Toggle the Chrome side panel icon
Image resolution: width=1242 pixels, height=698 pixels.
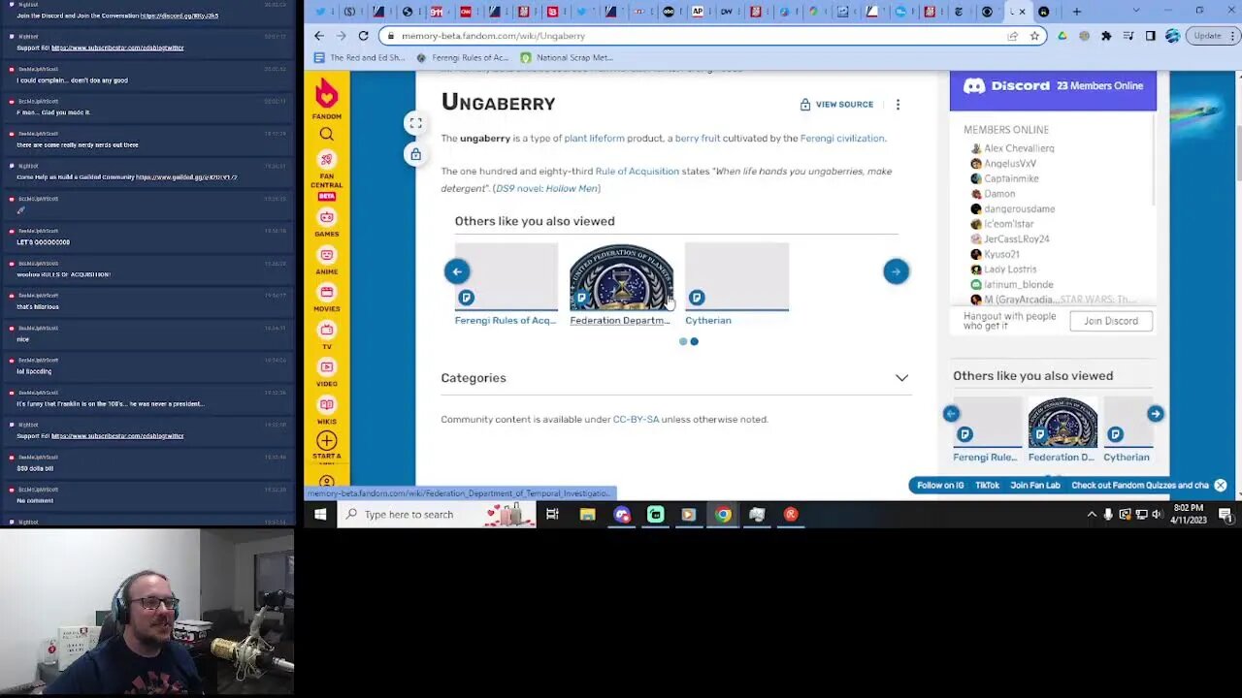1150,36
